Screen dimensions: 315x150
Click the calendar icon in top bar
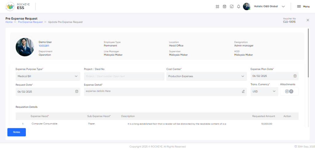225,6
